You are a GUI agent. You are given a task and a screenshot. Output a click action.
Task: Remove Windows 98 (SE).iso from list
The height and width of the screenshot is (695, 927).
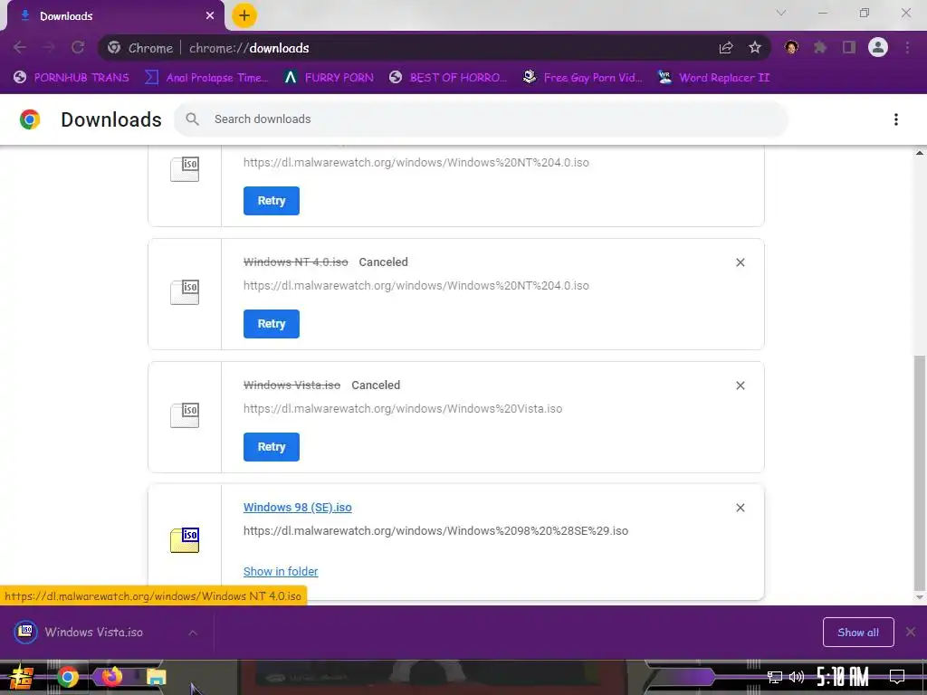point(741,508)
